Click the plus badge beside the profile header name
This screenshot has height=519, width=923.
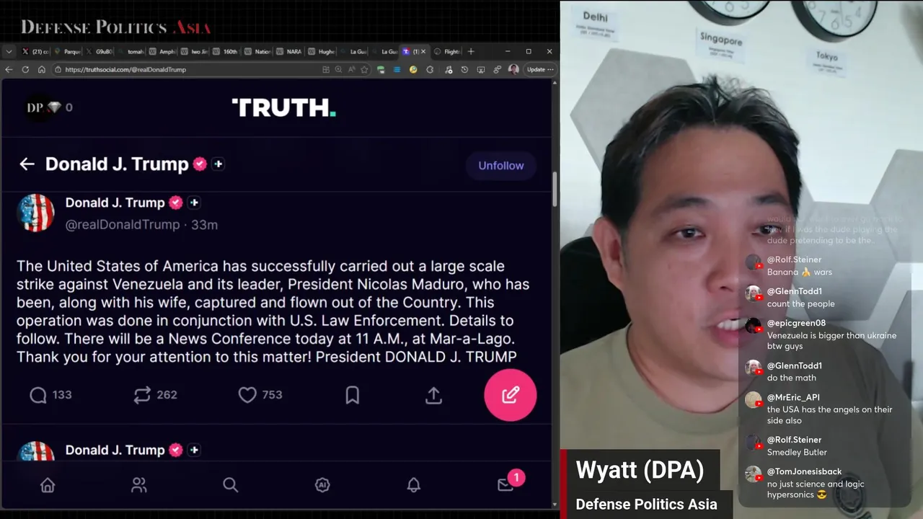(218, 164)
